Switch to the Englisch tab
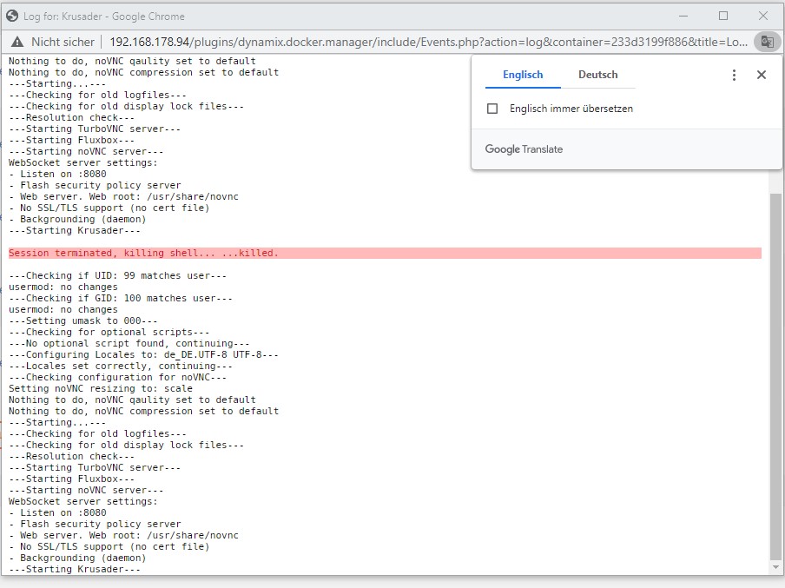The height and width of the screenshot is (588, 785). [x=523, y=75]
